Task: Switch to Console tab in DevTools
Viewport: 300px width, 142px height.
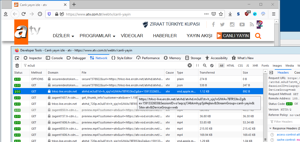Action: tap(55, 58)
